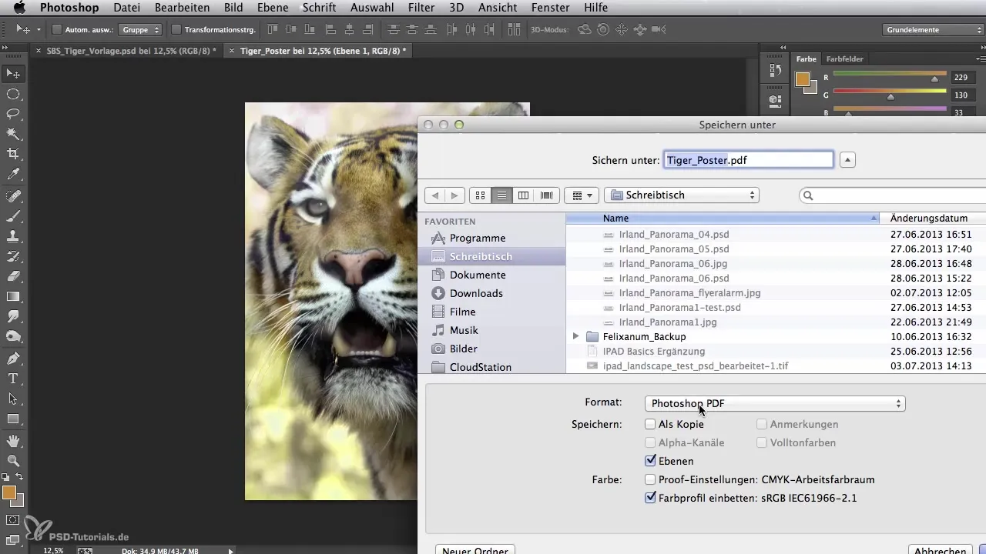The image size is (986, 554).
Task: Open the Grundelemente workspace dropdown
Action: pyautogui.click(x=934, y=29)
